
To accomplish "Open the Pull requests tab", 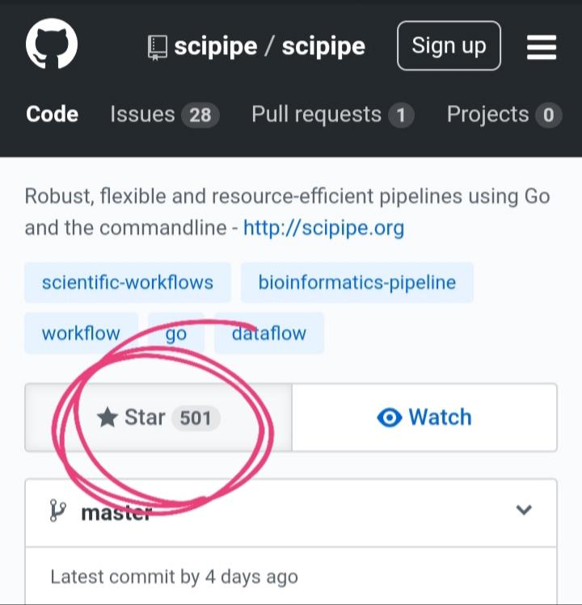I will coord(333,115).
